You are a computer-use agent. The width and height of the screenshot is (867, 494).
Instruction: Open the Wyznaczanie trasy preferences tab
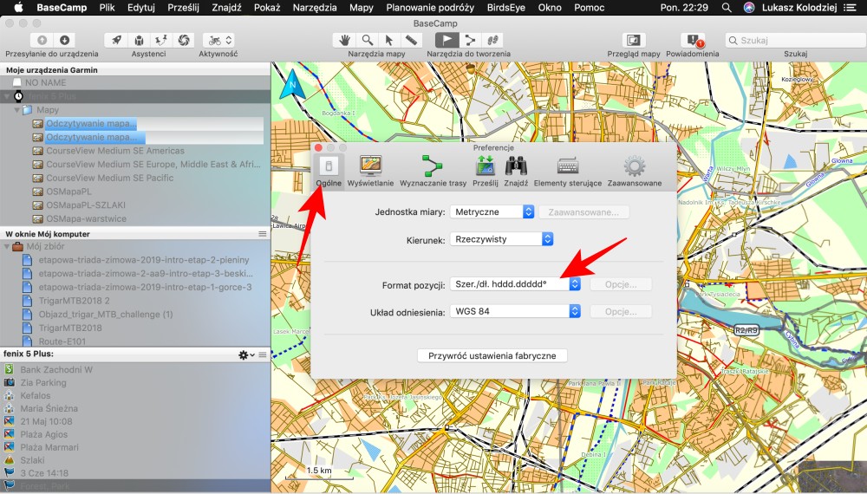[x=433, y=172]
